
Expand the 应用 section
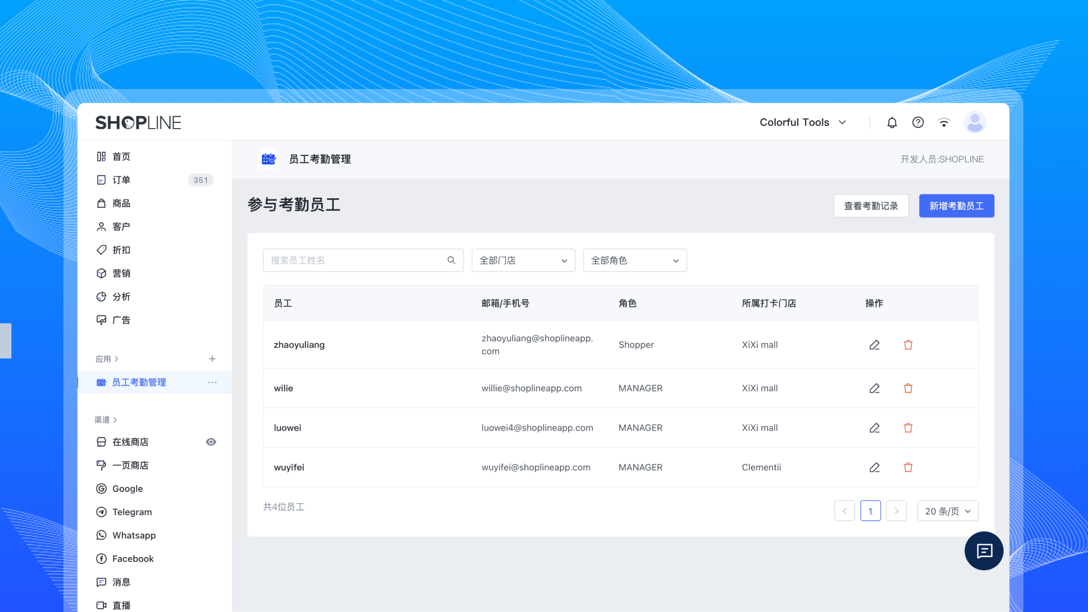click(x=107, y=359)
